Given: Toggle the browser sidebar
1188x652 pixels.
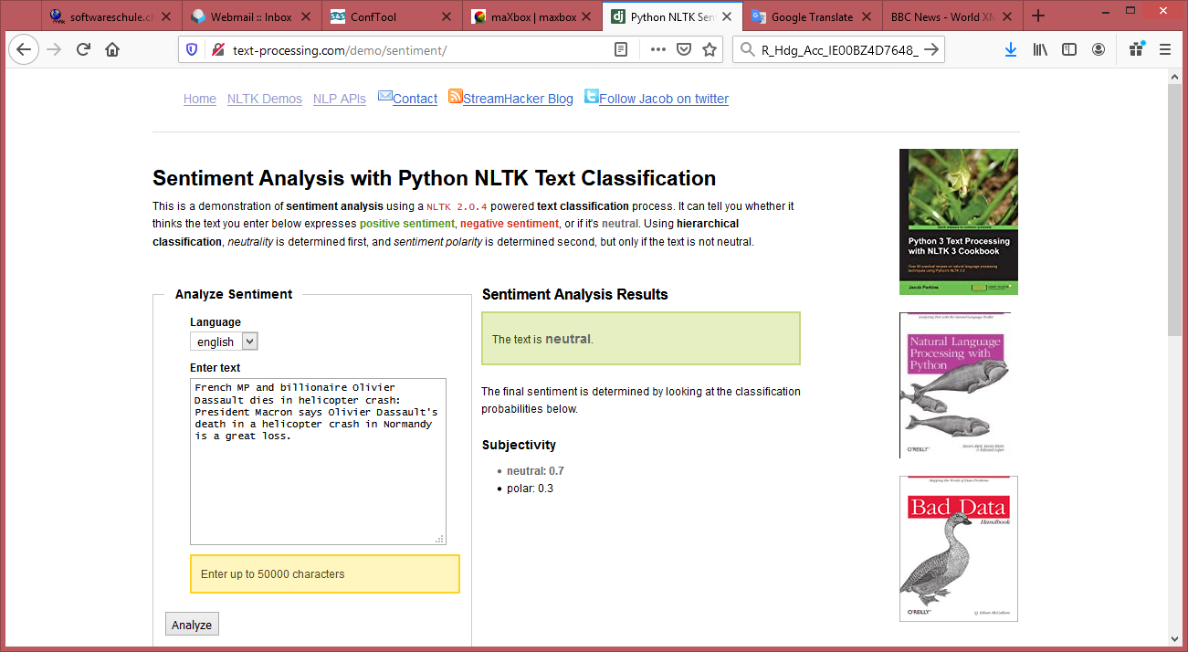Looking at the screenshot, I should coord(1068,50).
